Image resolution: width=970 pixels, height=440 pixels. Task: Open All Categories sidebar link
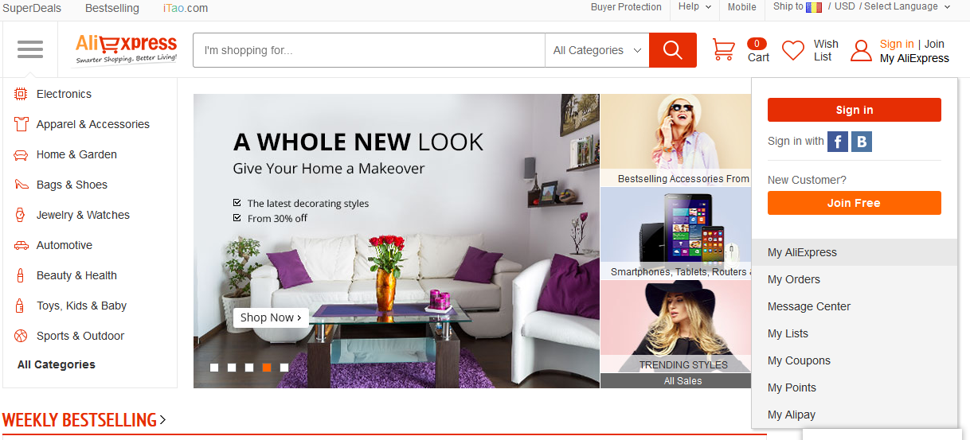57,364
